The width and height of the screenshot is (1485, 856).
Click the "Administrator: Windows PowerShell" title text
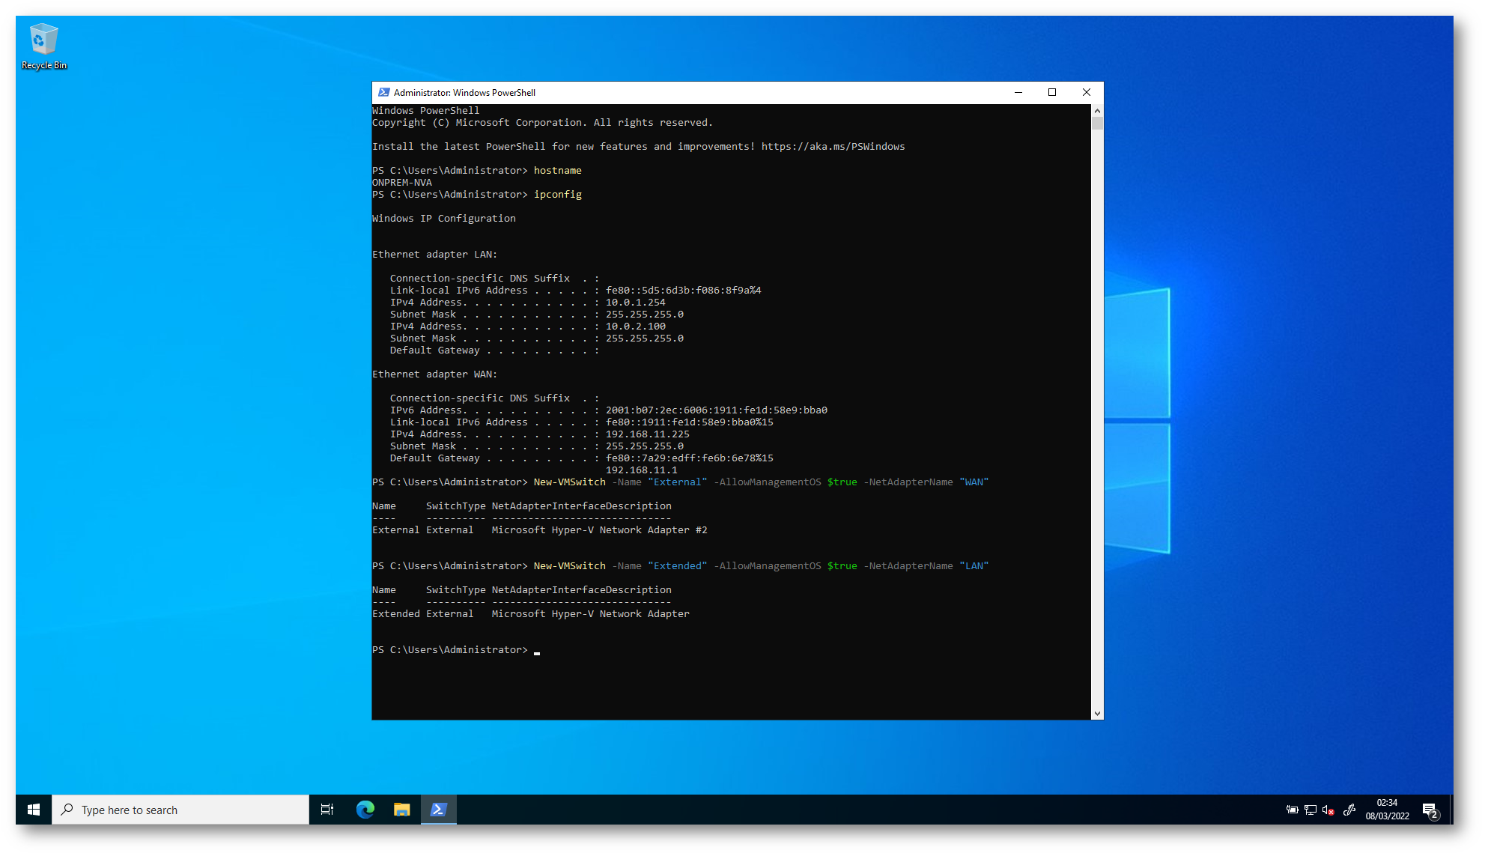point(465,93)
